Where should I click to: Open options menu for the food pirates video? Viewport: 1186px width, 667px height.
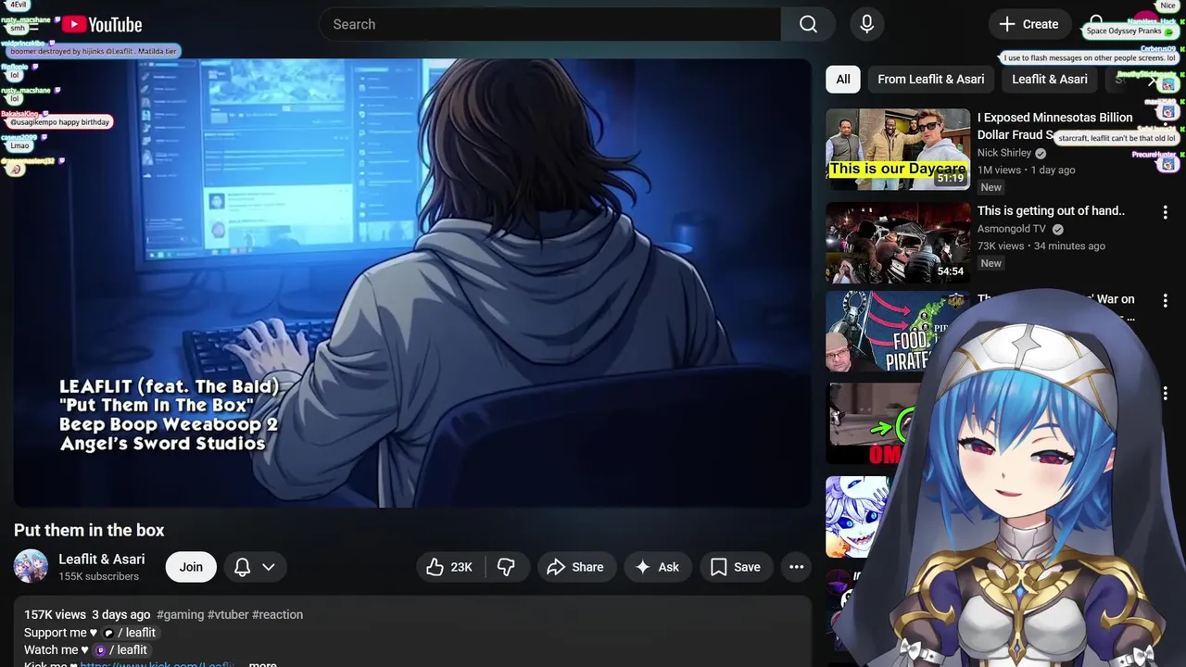tap(1166, 301)
